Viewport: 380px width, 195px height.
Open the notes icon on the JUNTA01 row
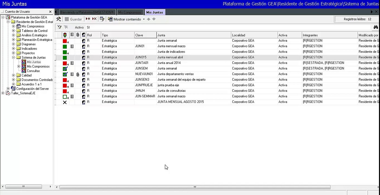click(72, 63)
